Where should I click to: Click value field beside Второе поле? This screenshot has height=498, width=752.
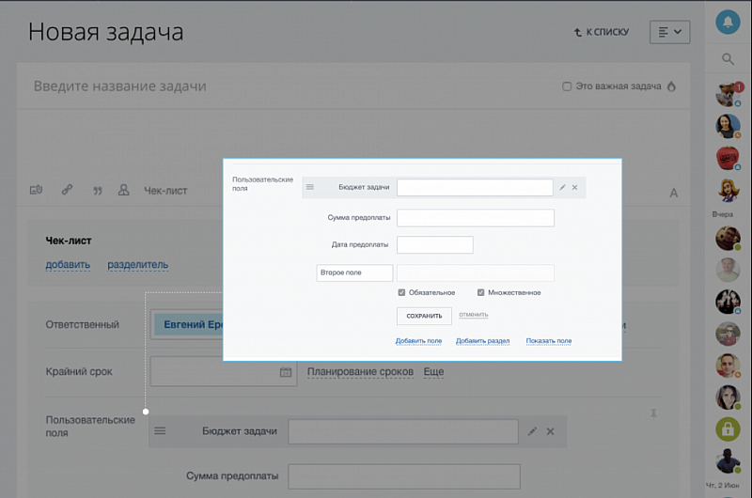476,272
